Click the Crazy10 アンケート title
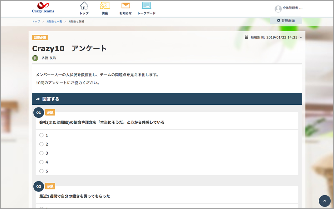The width and height of the screenshot is (334, 209). coord(69,48)
